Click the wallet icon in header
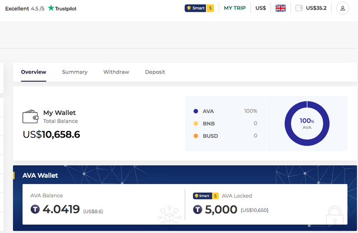358x233 pixels. coord(299,8)
